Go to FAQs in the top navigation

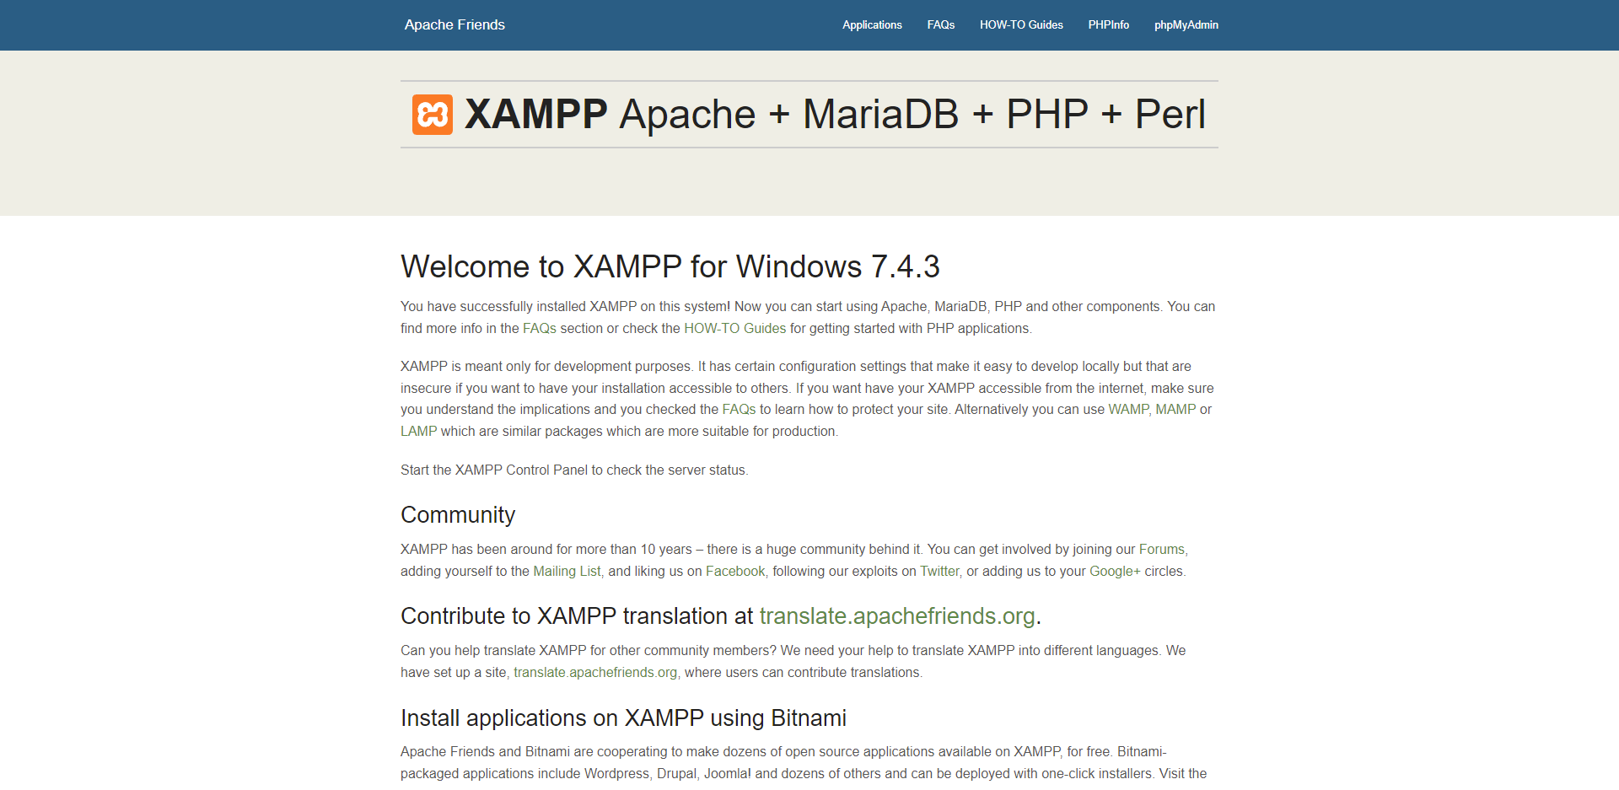click(x=941, y=24)
